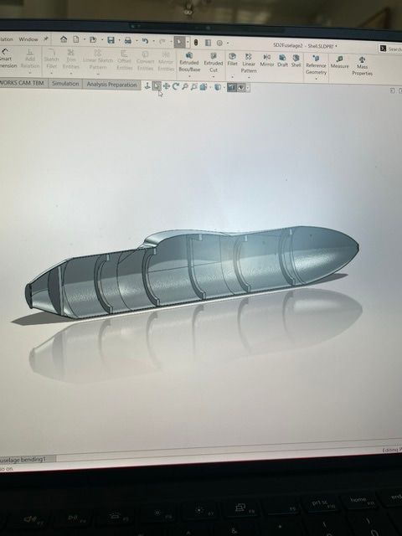Toggle Hide/Show Items eye icon
This screenshot has height=536, width=402.
click(241, 88)
